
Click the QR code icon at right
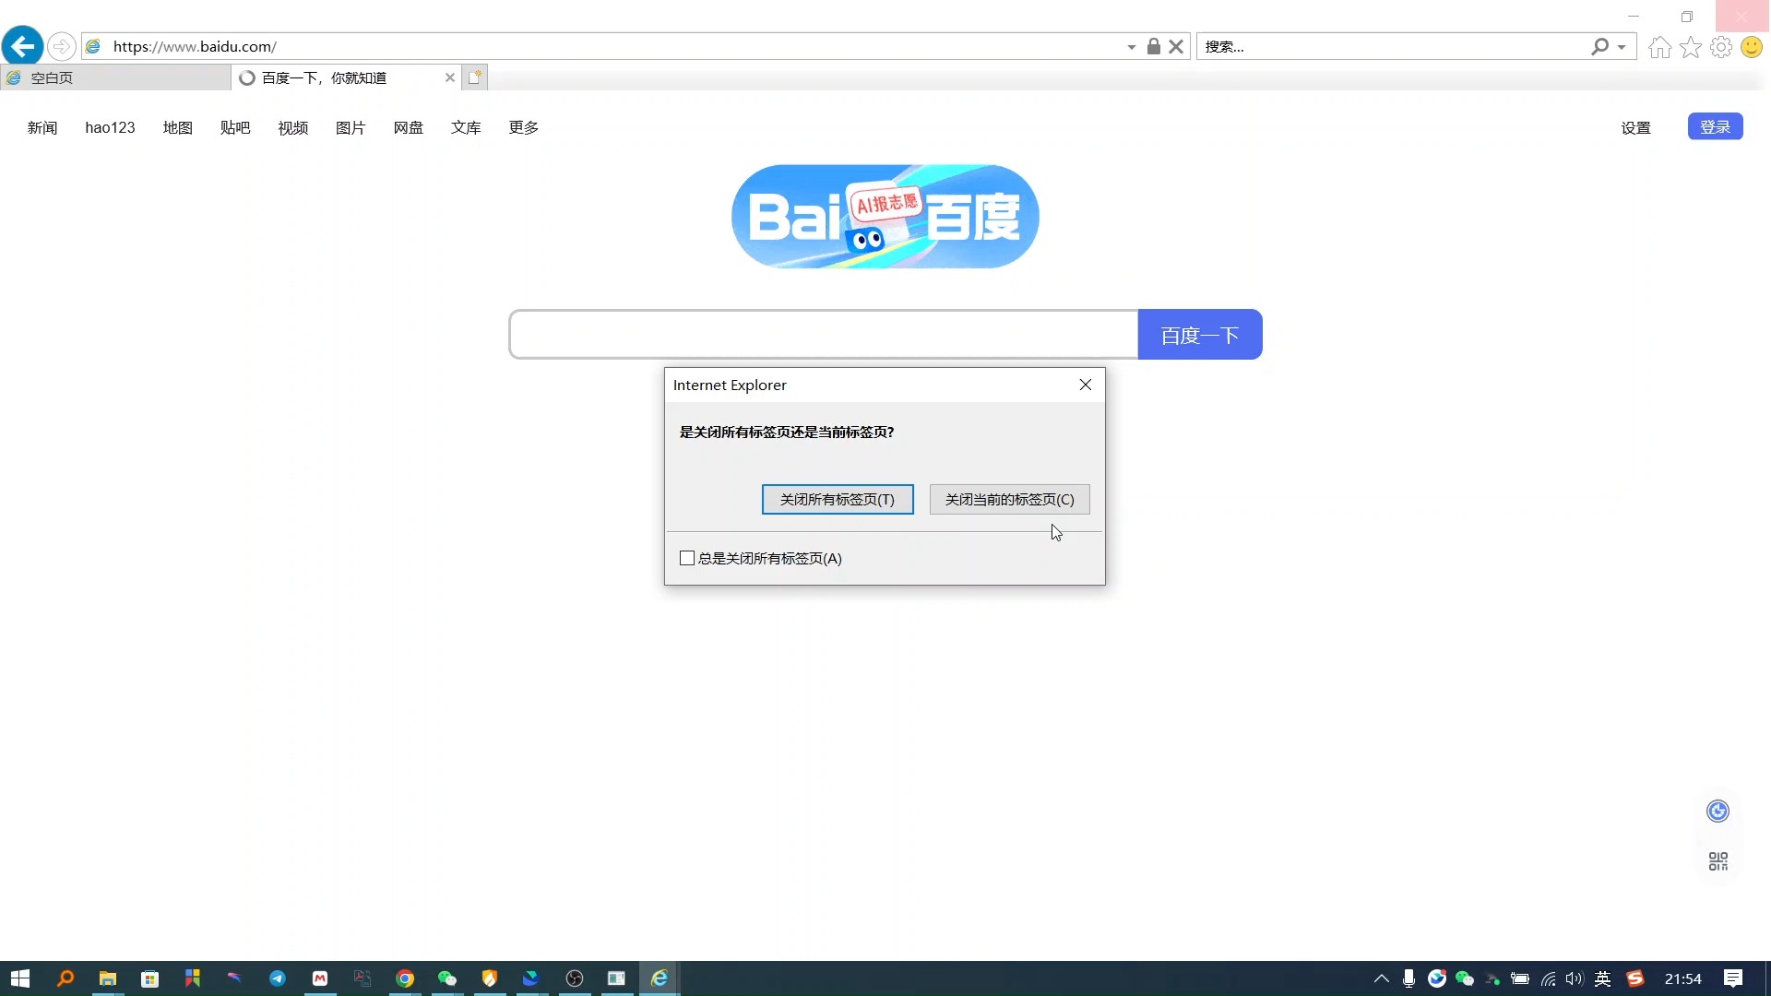(1718, 861)
